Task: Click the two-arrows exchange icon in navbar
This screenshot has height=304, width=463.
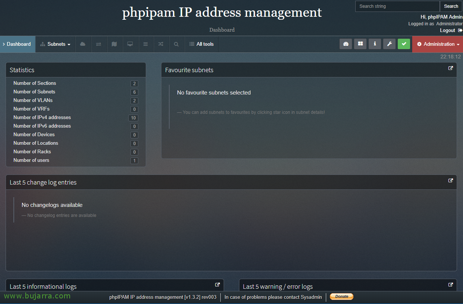Action: pyautogui.click(x=98, y=44)
